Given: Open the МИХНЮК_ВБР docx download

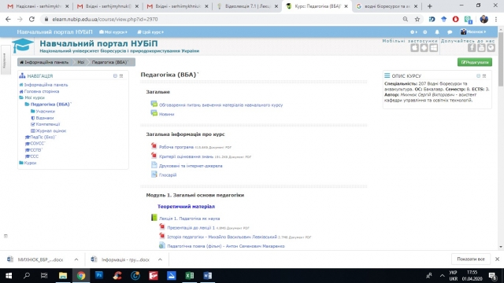Looking at the screenshot, I should point(40,259).
